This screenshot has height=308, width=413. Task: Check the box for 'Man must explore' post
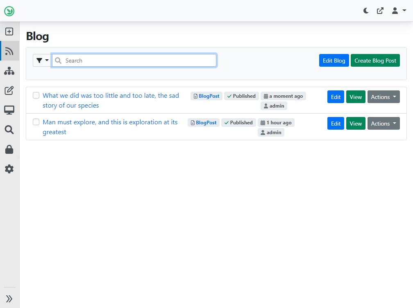(x=36, y=122)
